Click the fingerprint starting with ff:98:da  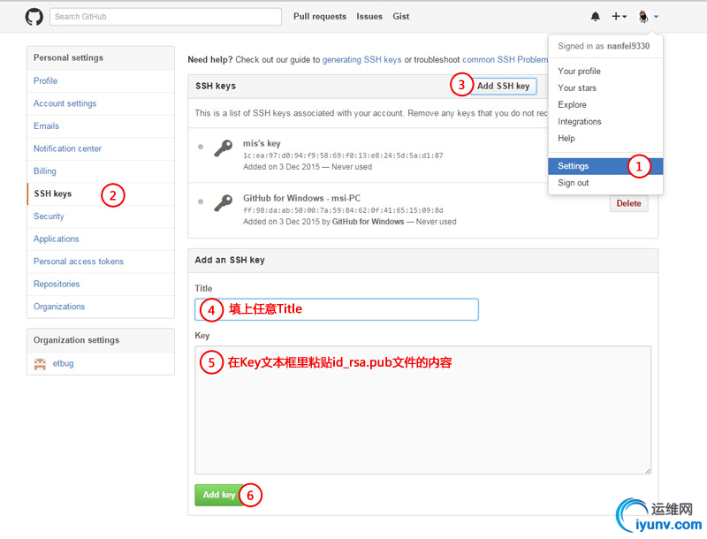[x=343, y=210]
